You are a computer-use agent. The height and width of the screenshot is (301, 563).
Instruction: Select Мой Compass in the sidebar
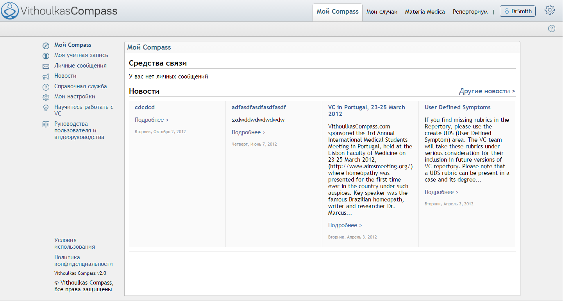click(73, 45)
